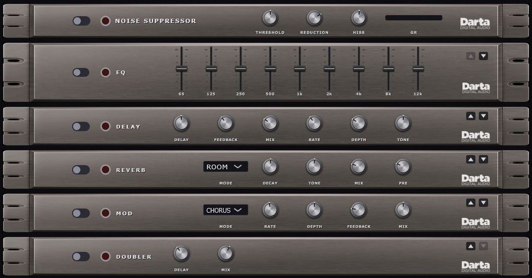
Task: Click the Reverb Tone knob
Action: (315, 167)
